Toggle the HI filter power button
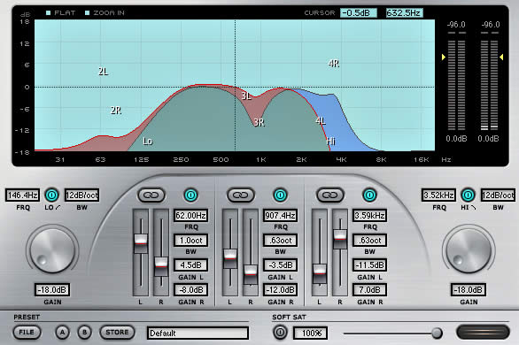 tap(468, 195)
